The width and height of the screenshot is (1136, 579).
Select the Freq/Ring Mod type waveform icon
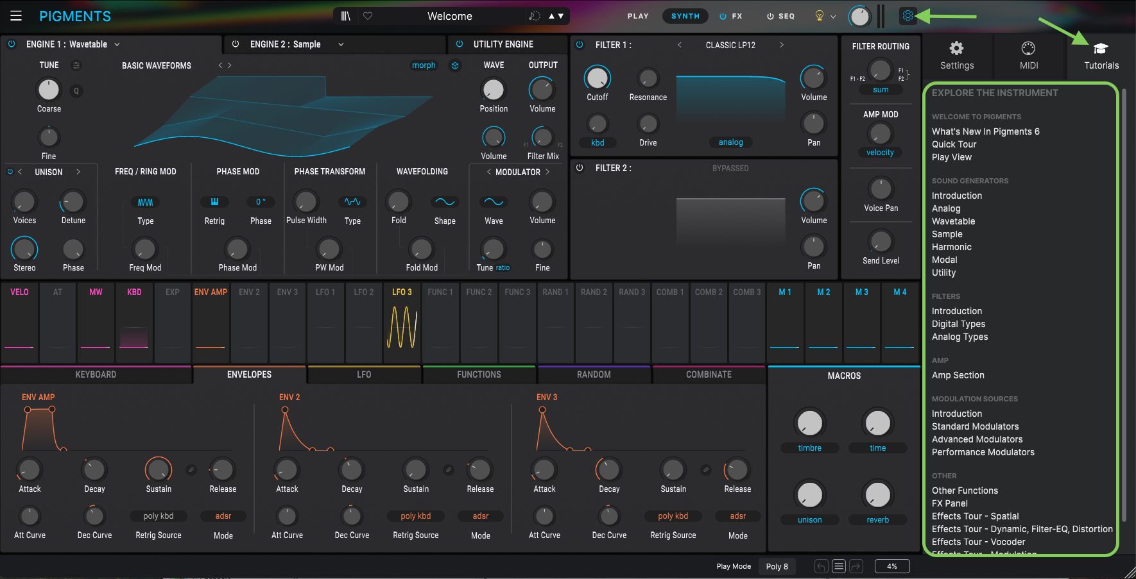coord(145,202)
